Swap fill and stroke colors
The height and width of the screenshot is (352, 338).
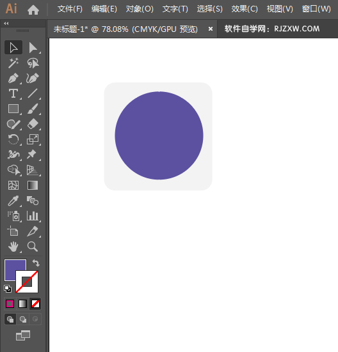[36, 263]
